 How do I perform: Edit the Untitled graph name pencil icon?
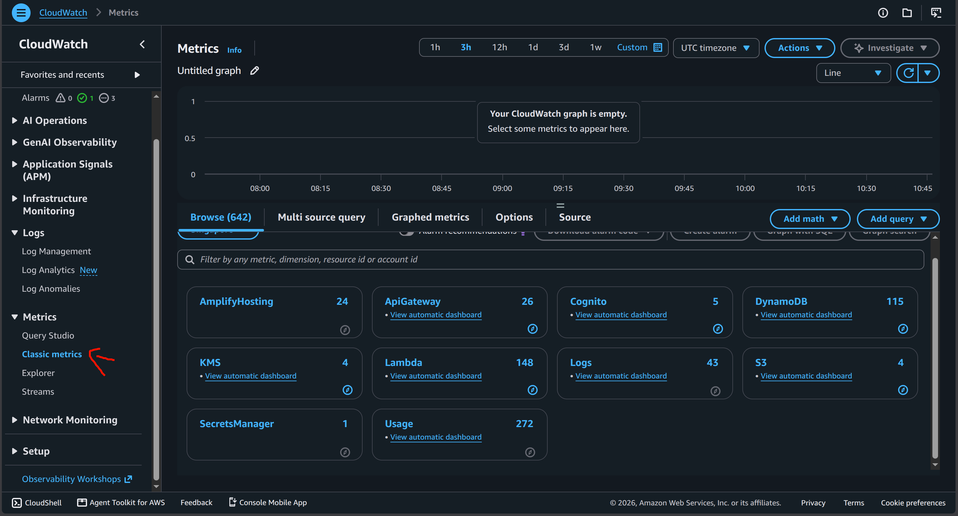(x=254, y=71)
